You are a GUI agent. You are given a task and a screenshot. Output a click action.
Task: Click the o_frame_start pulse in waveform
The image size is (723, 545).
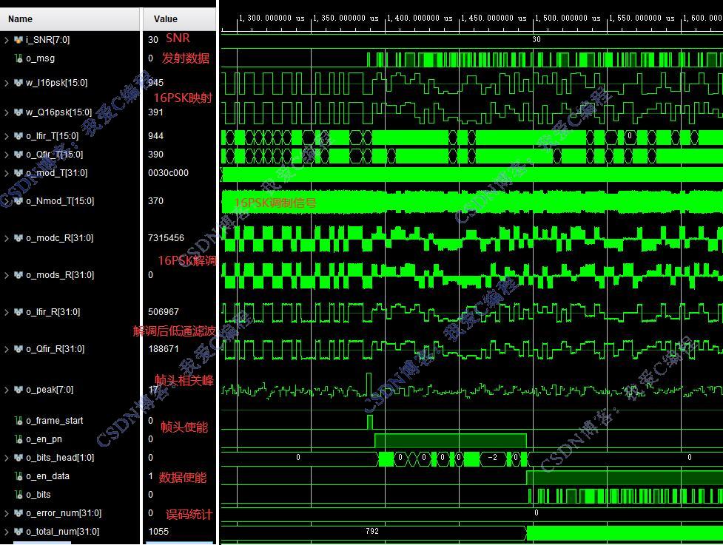click(x=370, y=422)
